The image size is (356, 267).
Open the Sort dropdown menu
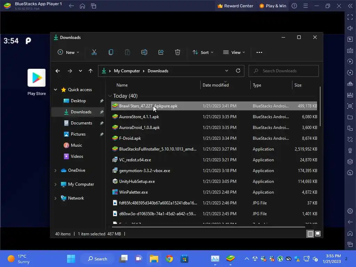(203, 52)
